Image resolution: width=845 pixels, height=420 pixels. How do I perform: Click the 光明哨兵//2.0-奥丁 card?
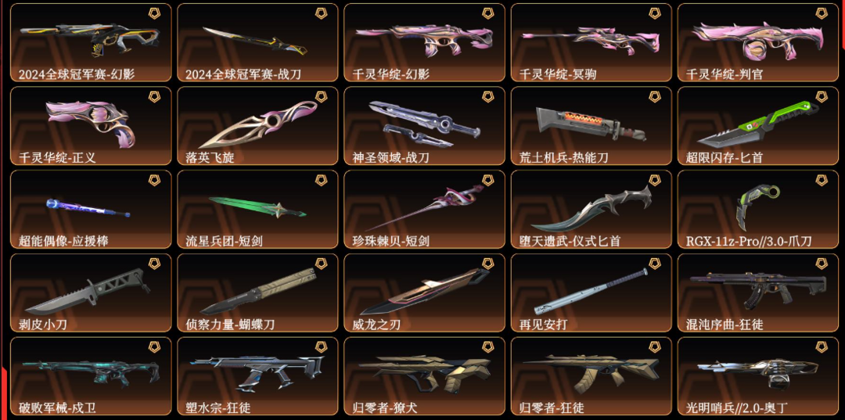pyautogui.click(x=758, y=376)
